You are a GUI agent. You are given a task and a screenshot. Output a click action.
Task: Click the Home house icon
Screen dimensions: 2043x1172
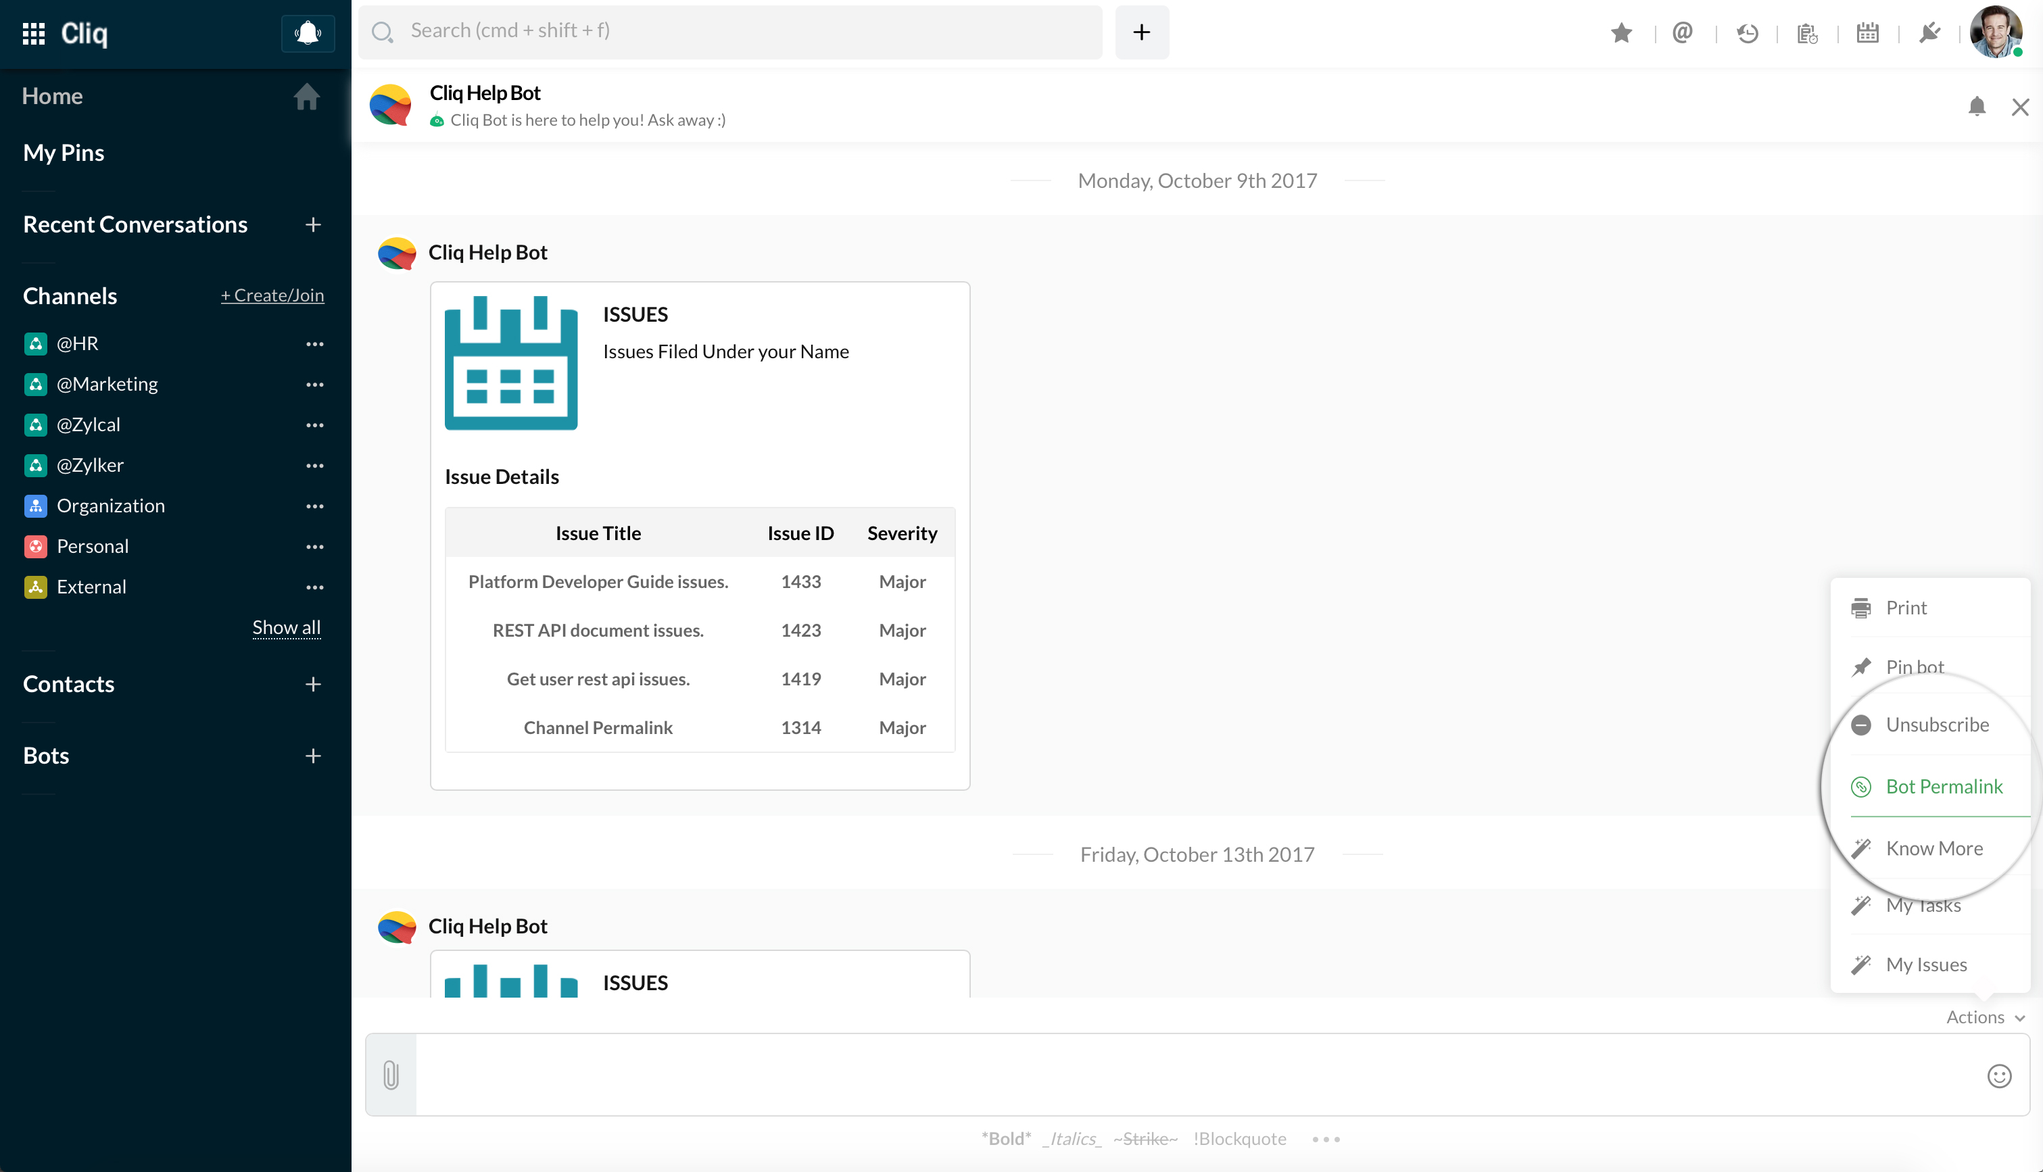[x=306, y=97]
